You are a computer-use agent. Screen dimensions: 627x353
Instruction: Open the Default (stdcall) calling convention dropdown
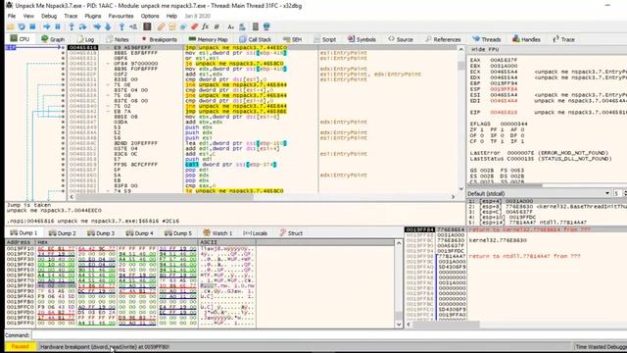click(x=539, y=193)
